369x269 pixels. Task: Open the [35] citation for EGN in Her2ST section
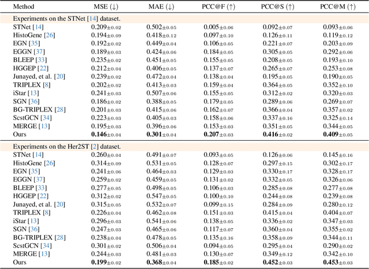(35, 171)
